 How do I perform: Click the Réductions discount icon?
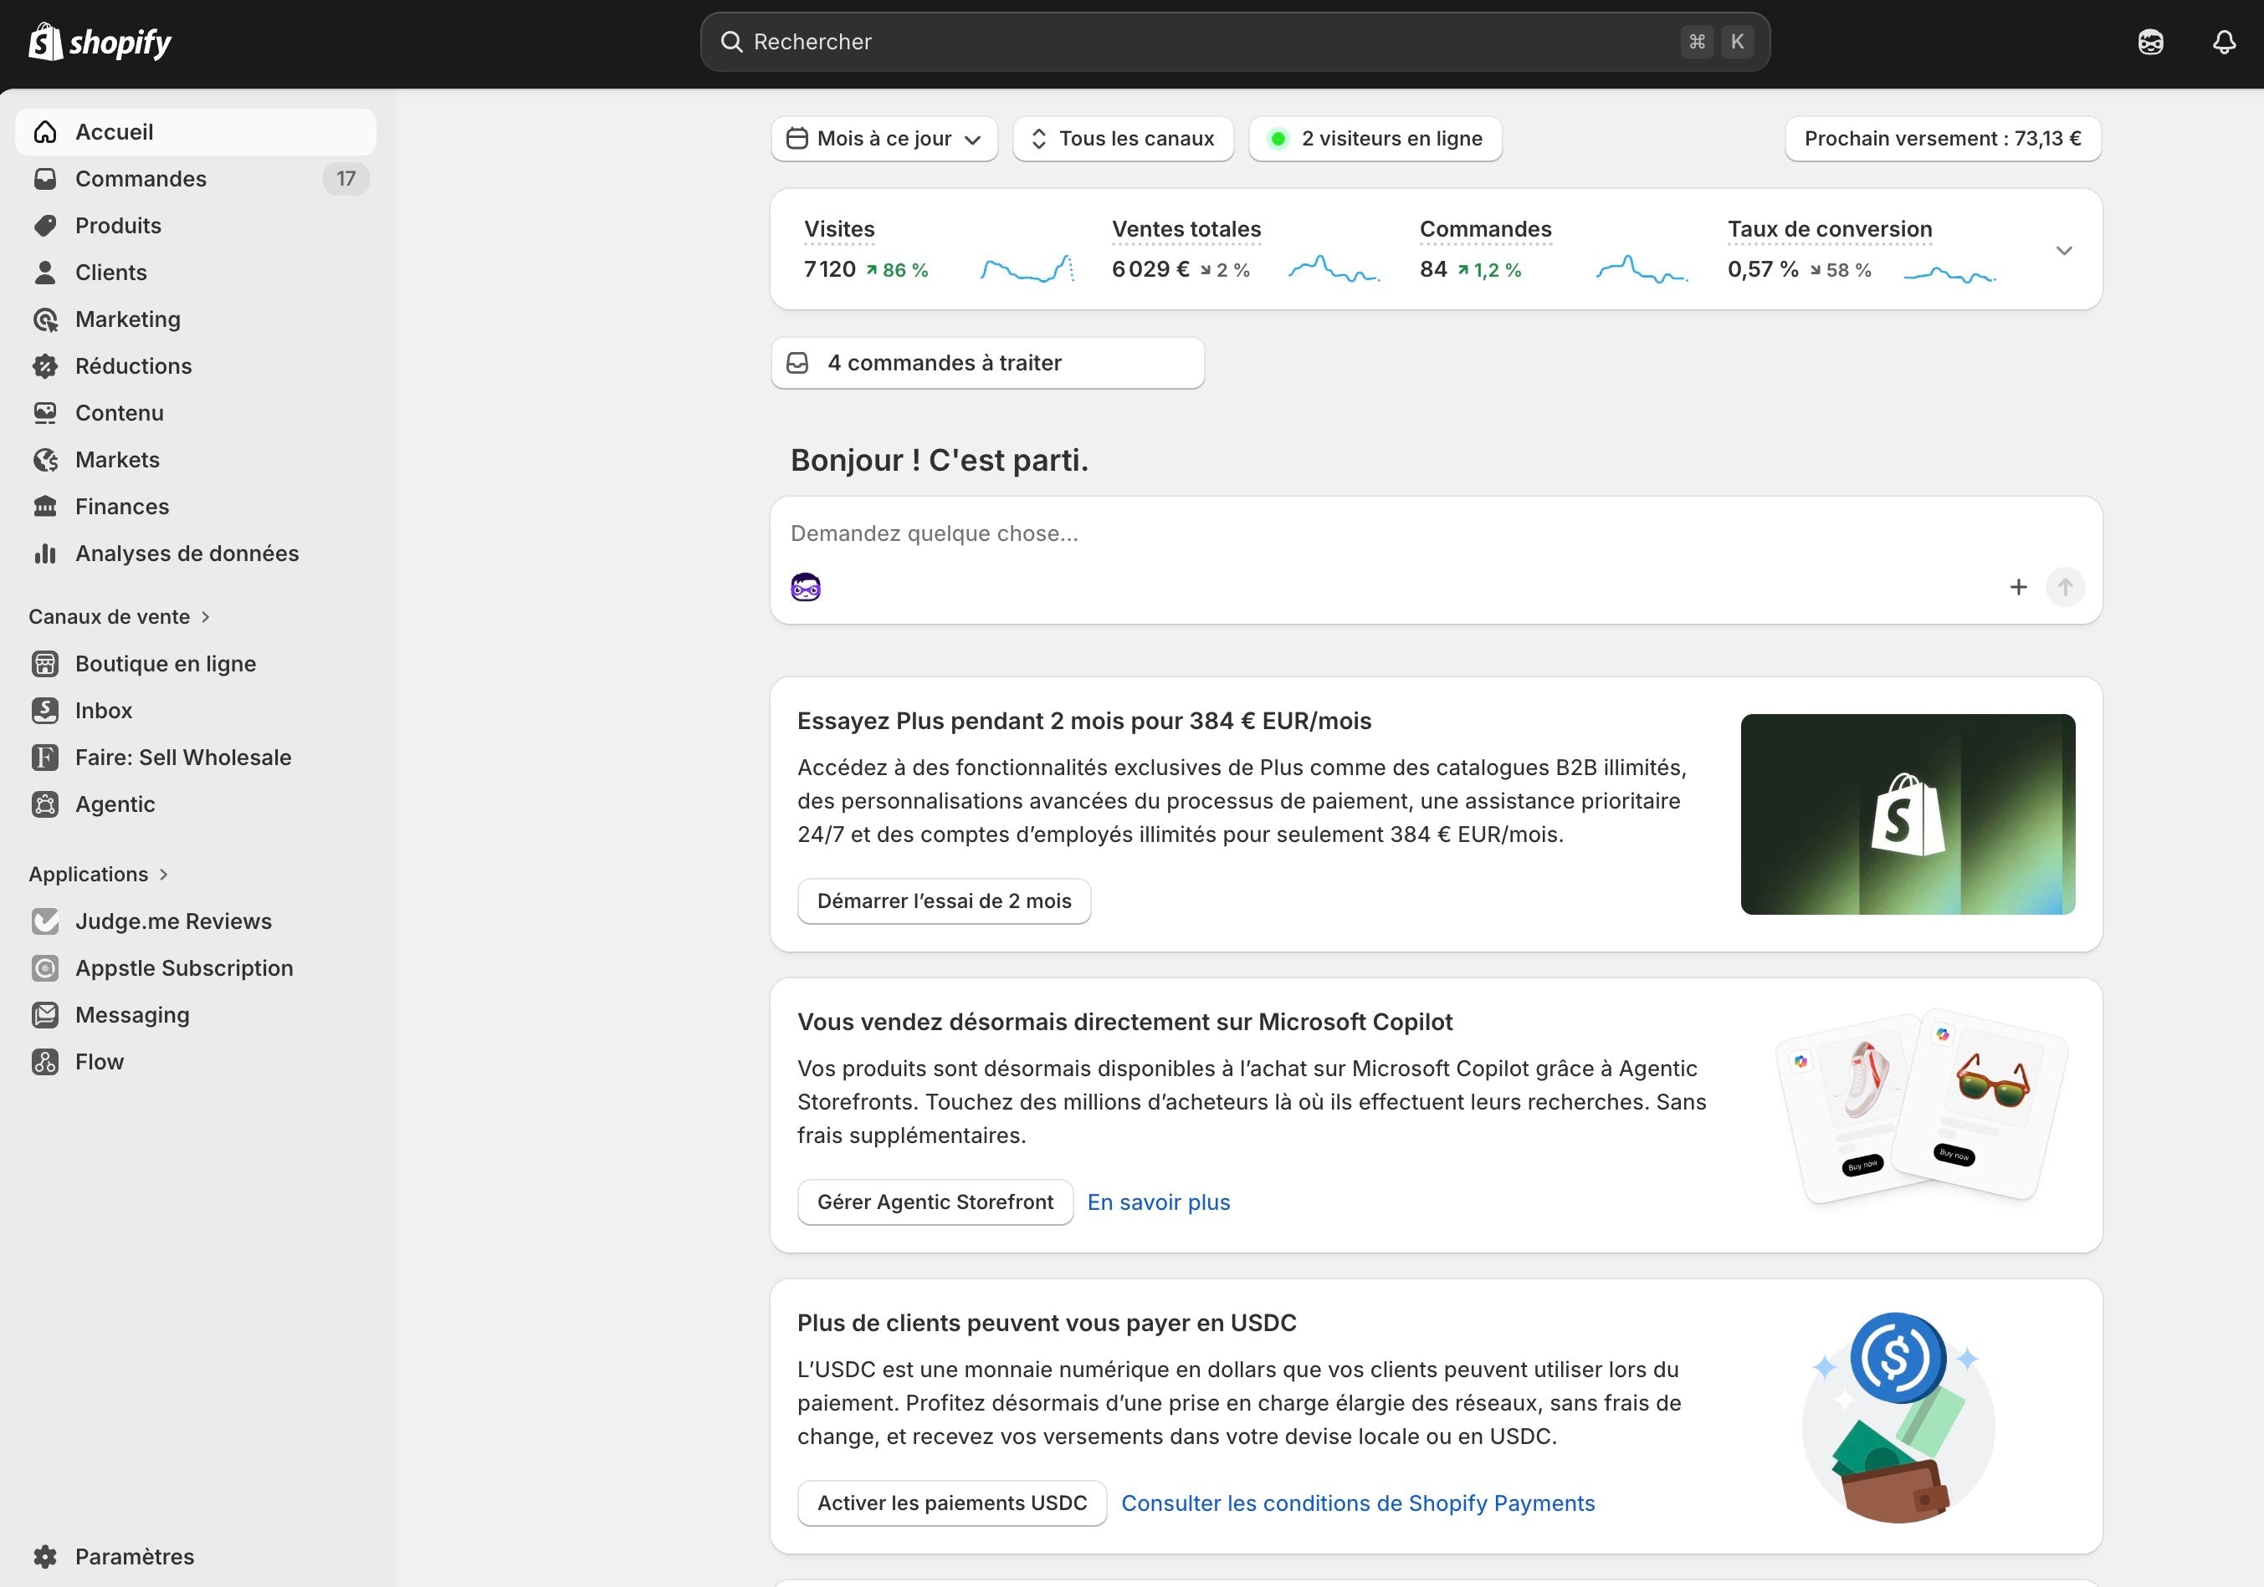click(45, 365)
